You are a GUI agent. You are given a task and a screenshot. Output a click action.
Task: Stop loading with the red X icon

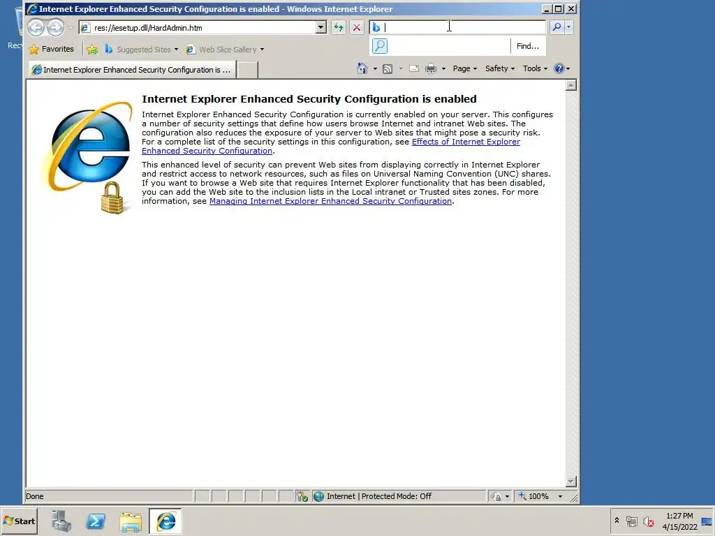pos(357,27)
